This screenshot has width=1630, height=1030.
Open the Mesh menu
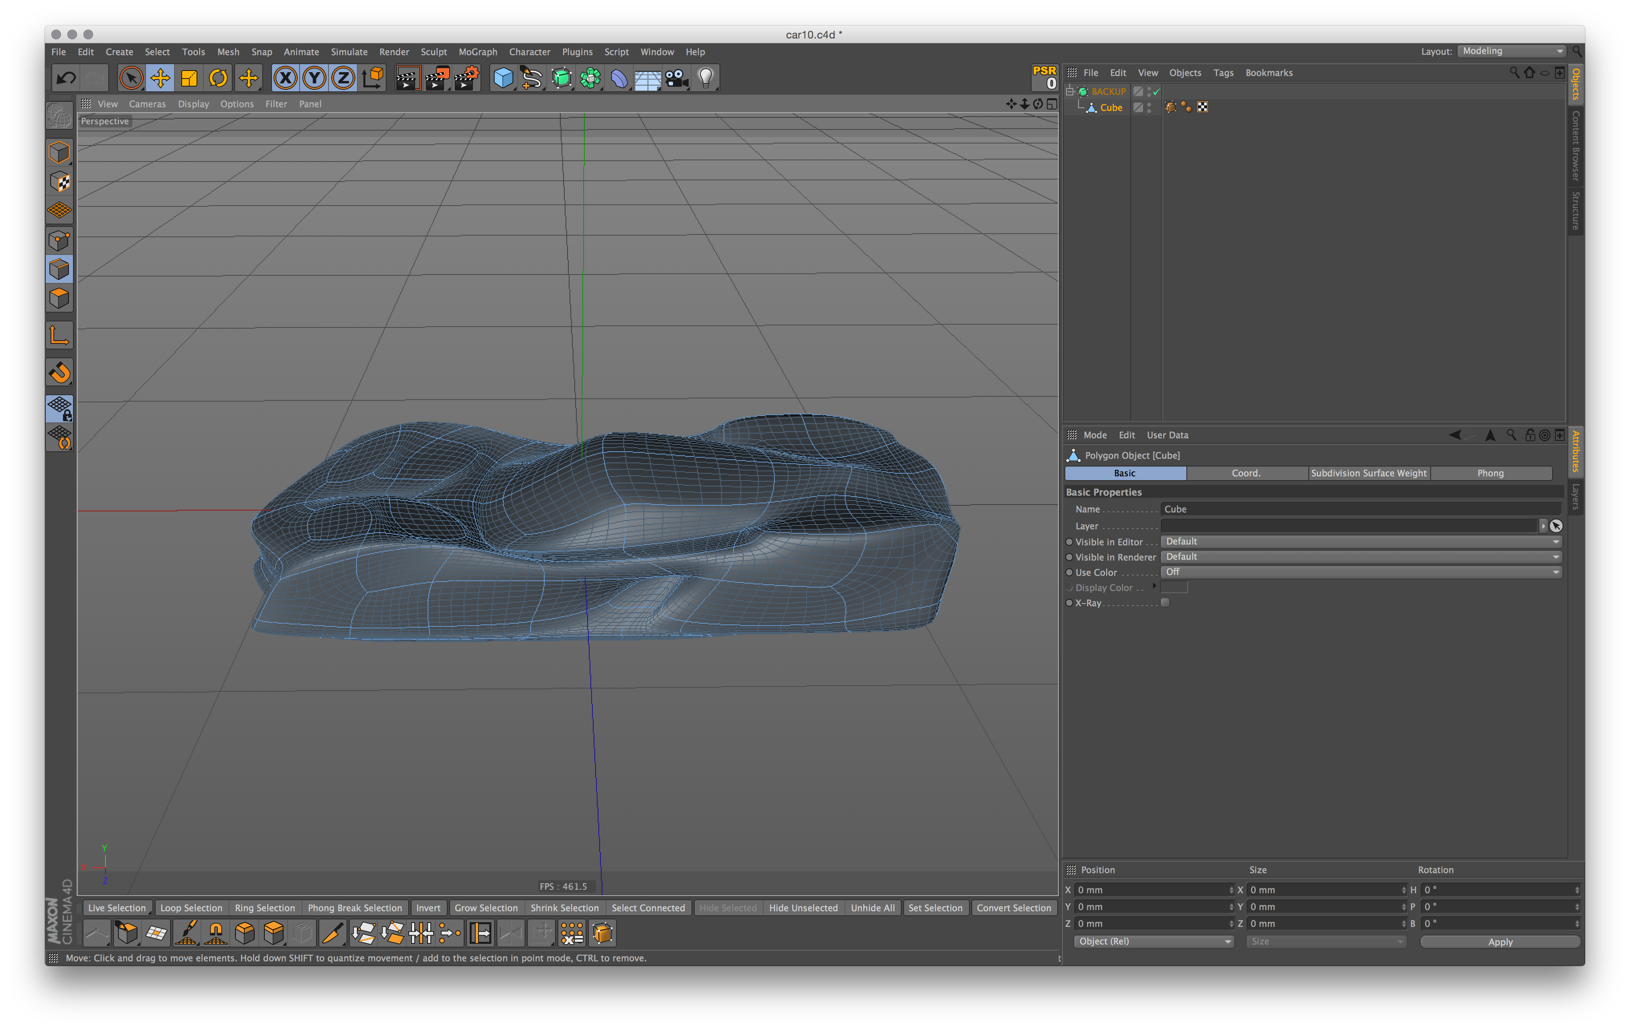point(228,52)
